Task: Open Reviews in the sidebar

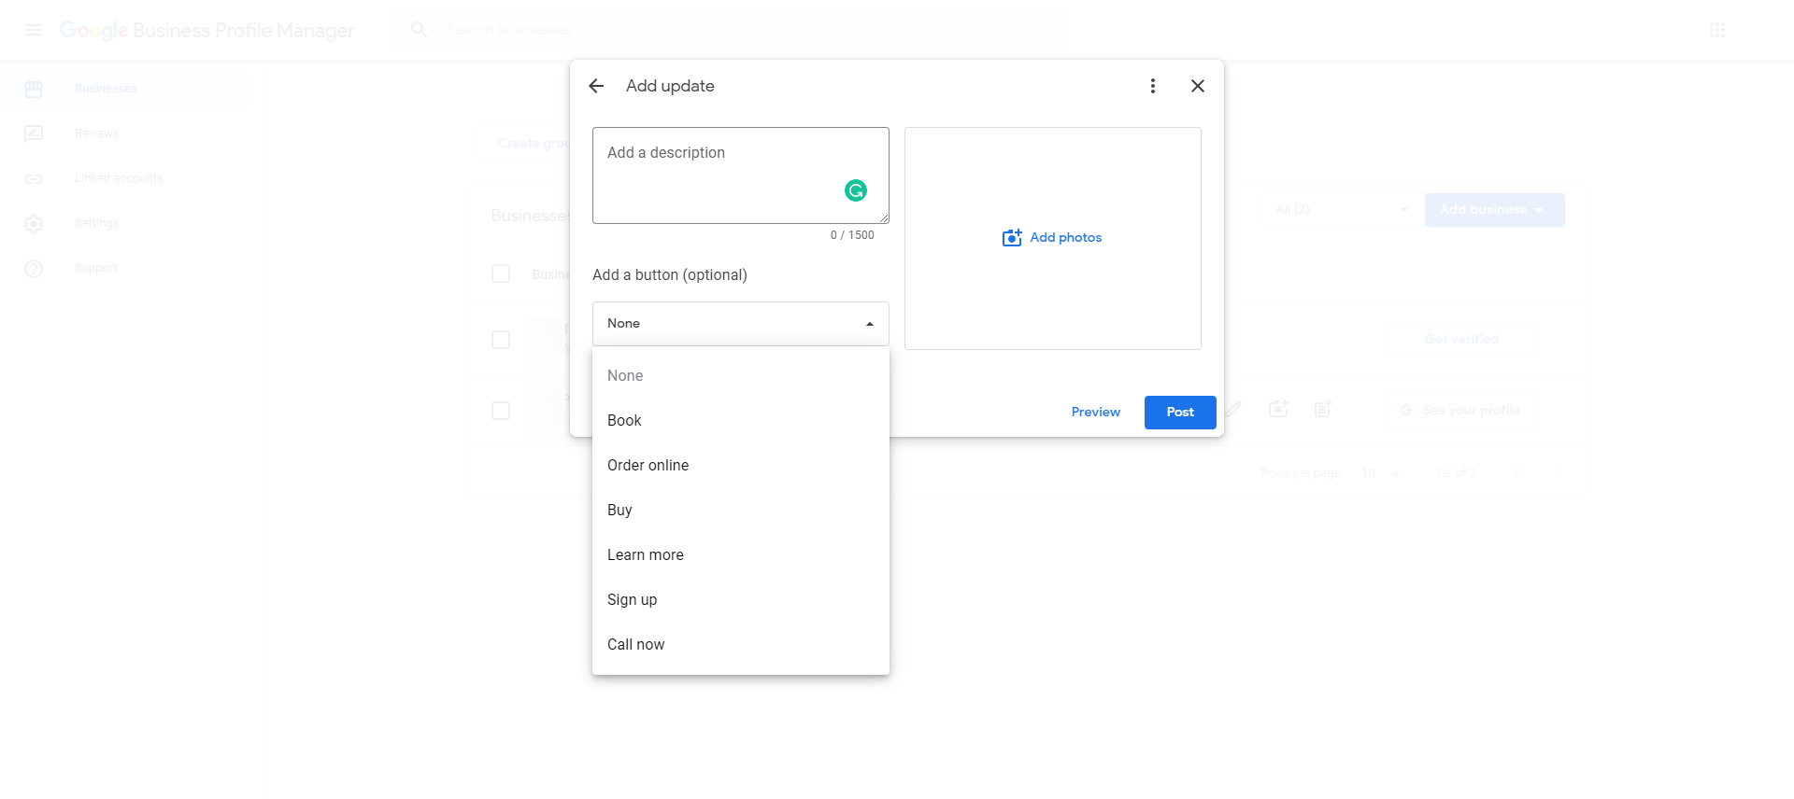Action: (x=96, y=133)
